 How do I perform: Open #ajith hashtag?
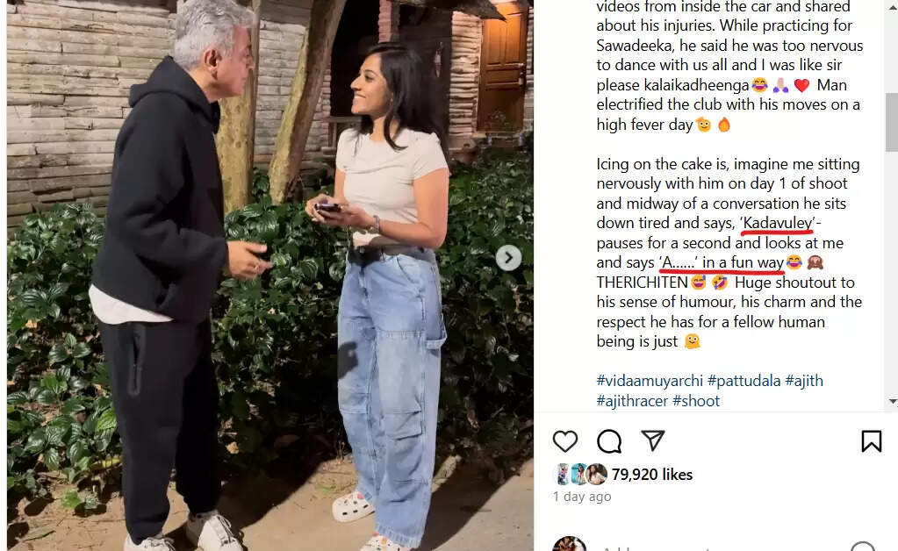point(804,381)
